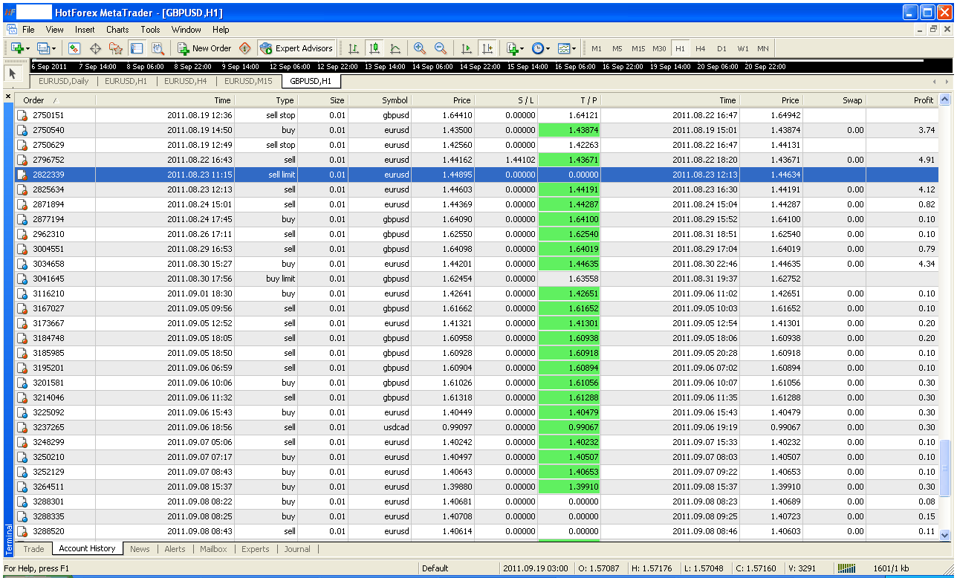Select the M15 timeframe
The image size is (957, 578).
point(638,49)
